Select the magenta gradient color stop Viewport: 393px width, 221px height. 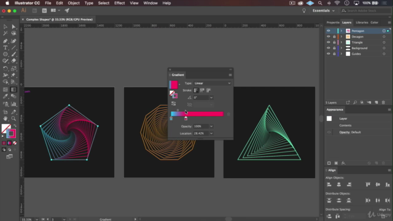pyautogui.click(x=185, y=118)
